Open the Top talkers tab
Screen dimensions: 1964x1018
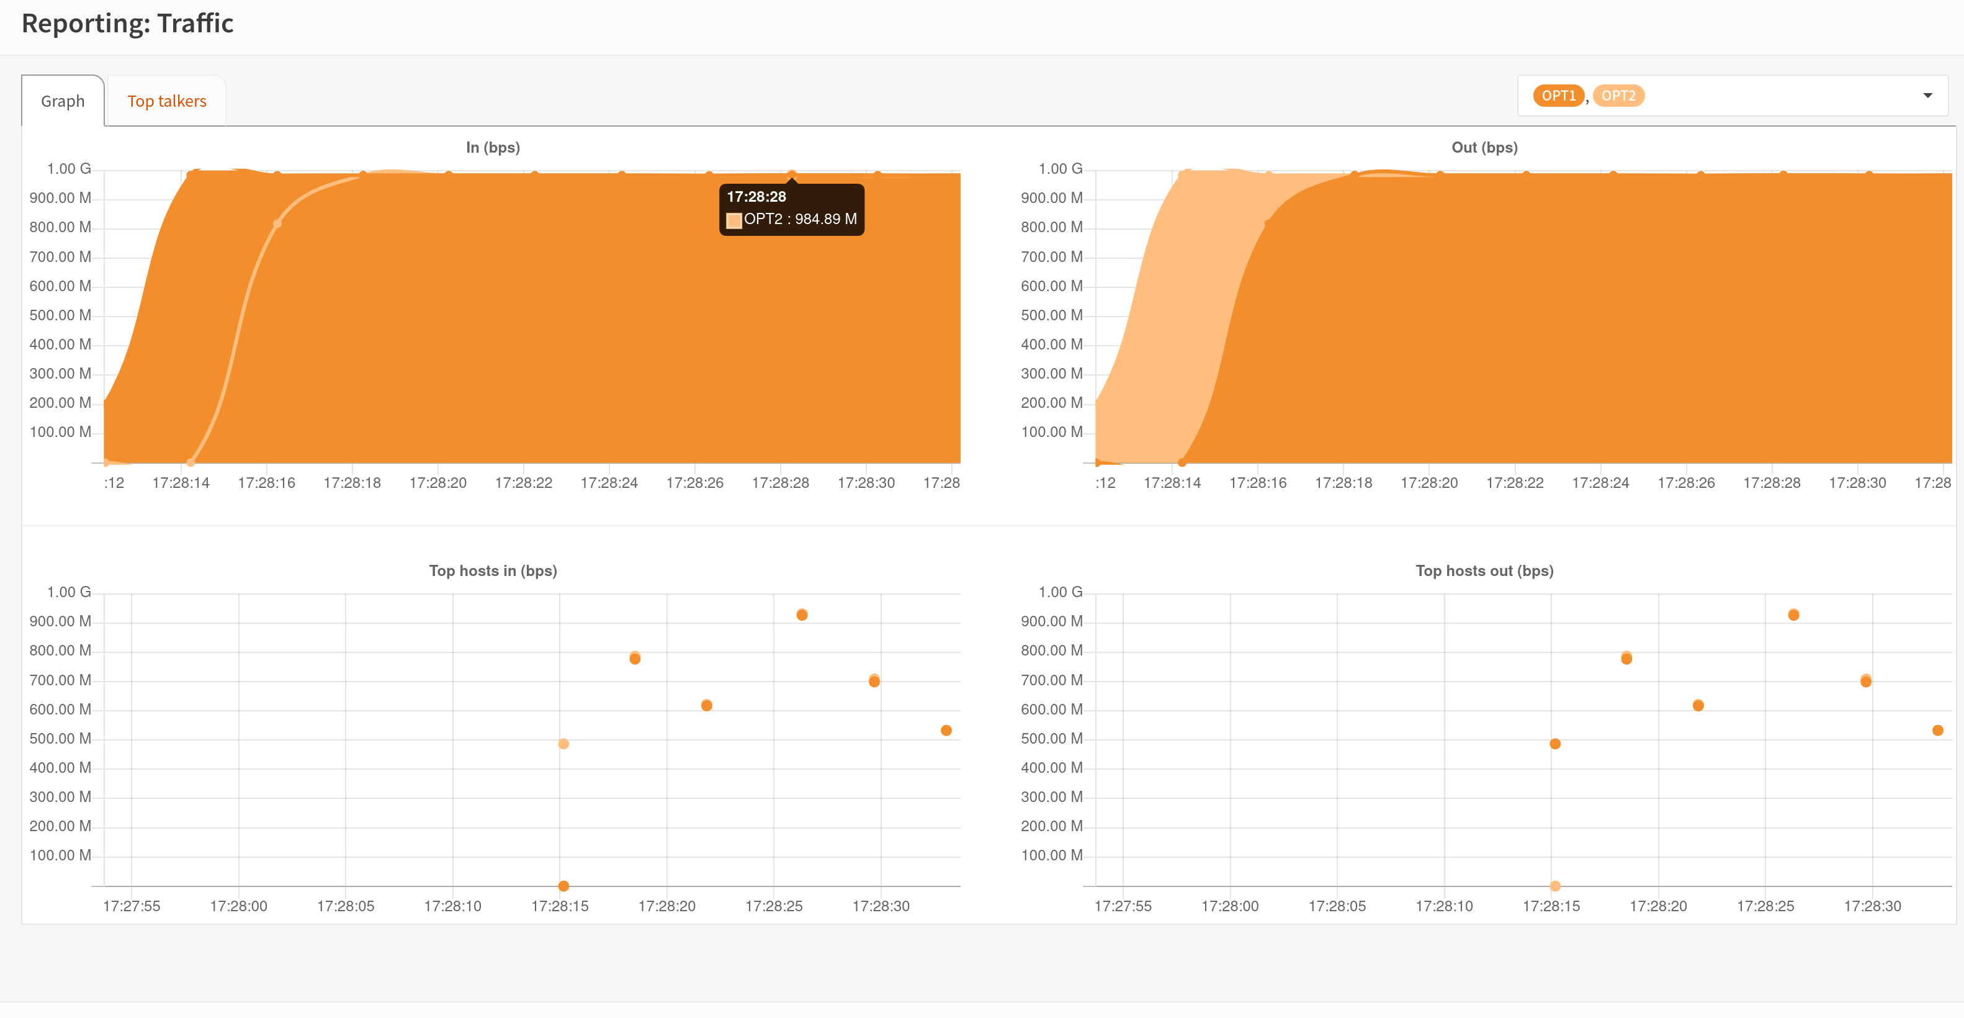[x=166, y=101]
